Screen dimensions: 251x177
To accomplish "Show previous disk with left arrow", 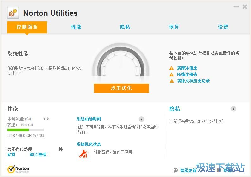I will (x=44, y=119).
